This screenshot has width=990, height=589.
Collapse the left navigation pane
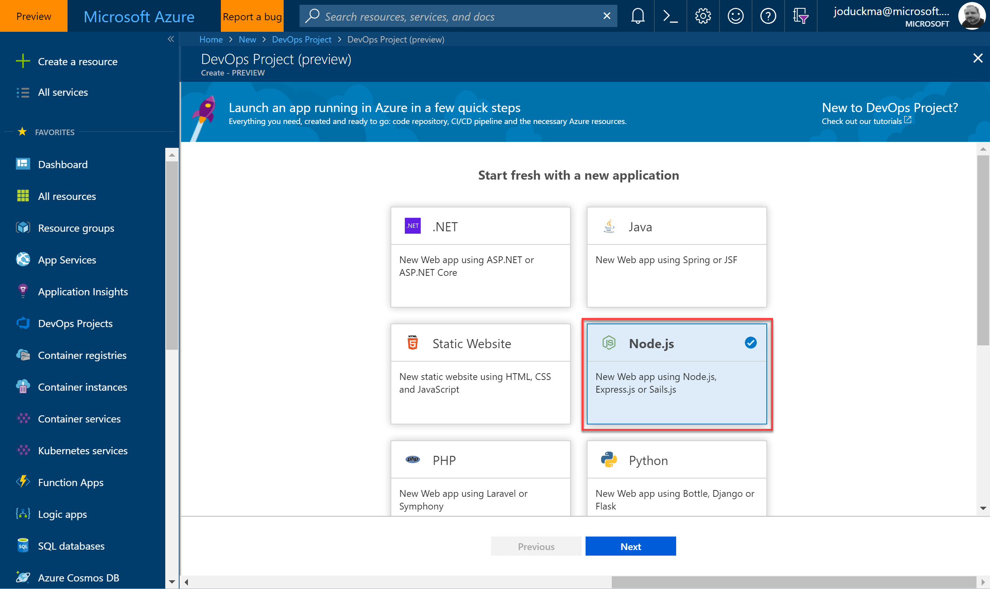pos(171,39)
